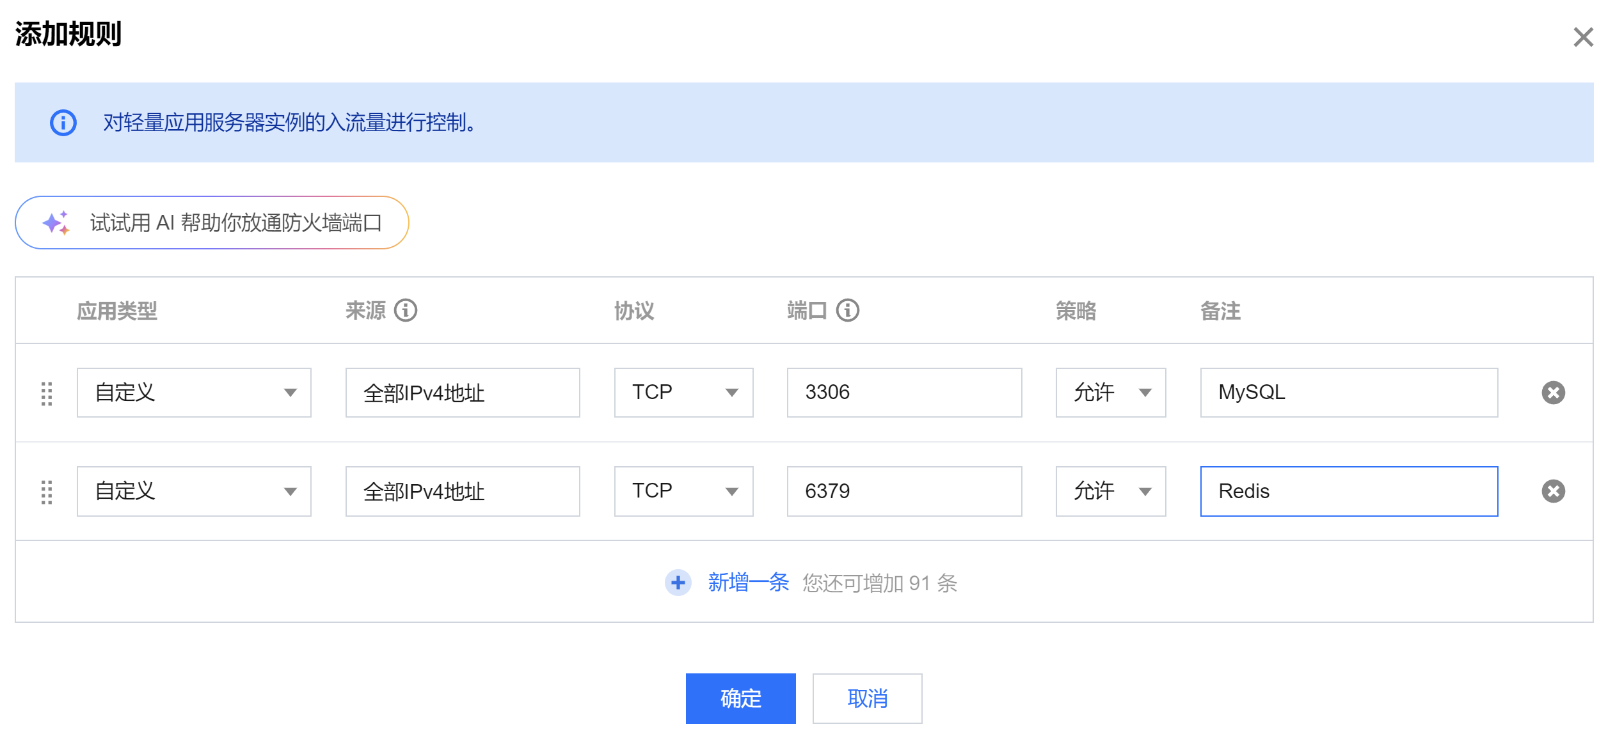Image resolution: width=1615 pixels, height=745 pixels.
Task: Click the blue info icon in the banner
Action: pyautogui.click(x=63, y=122)
